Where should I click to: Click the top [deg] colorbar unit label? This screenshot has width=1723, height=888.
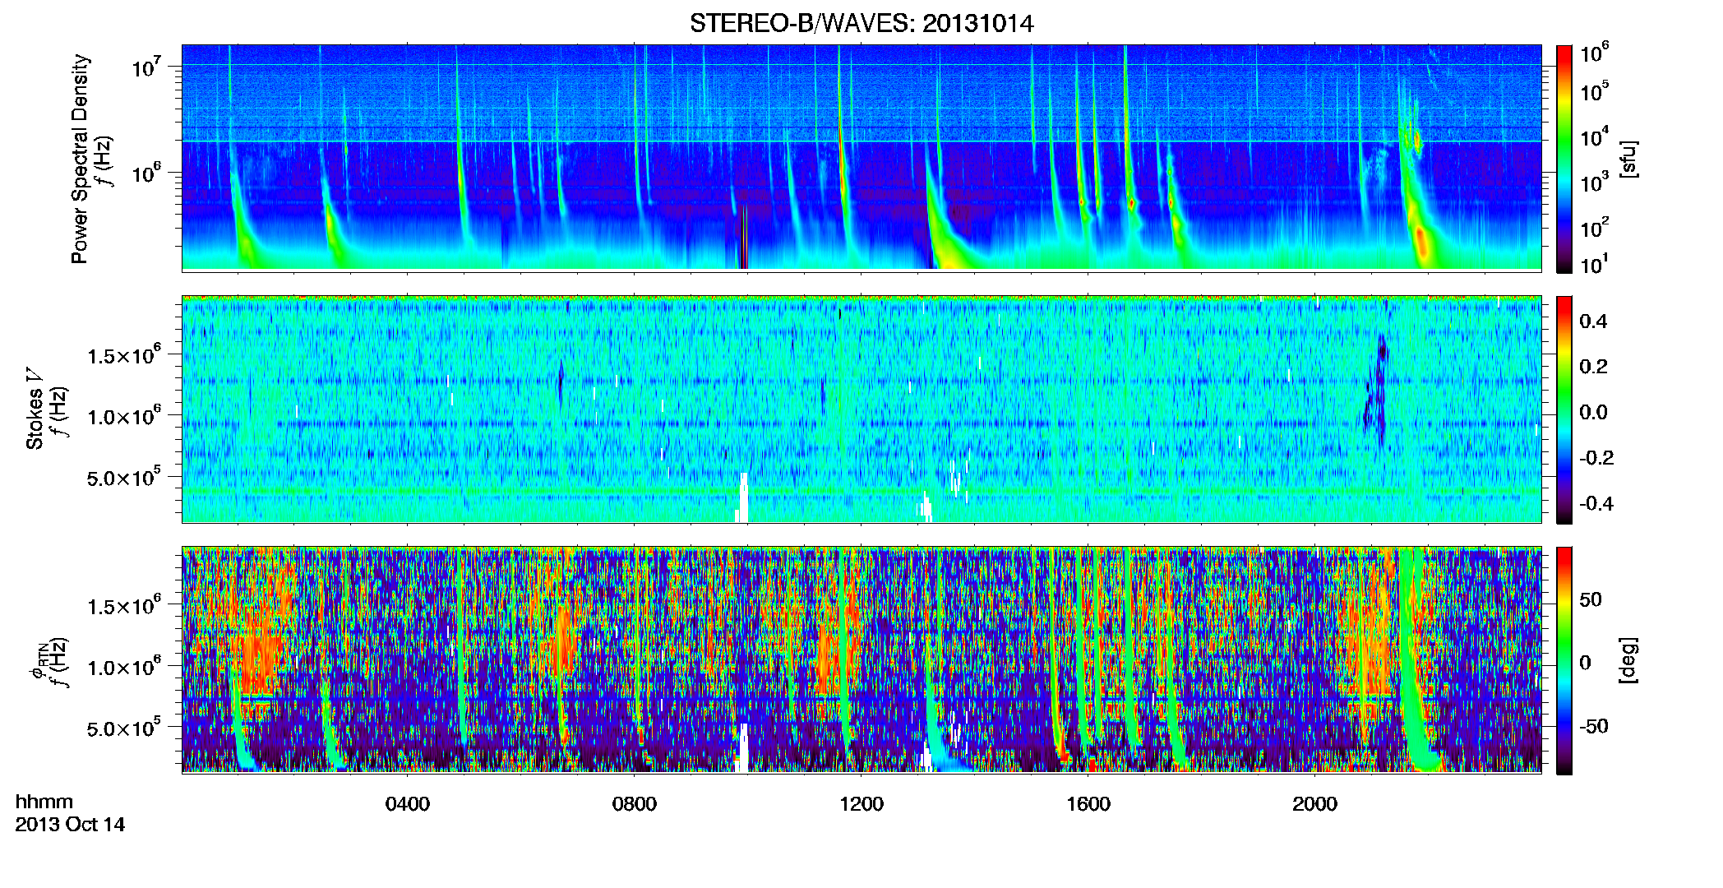[x=1629, y=659]
